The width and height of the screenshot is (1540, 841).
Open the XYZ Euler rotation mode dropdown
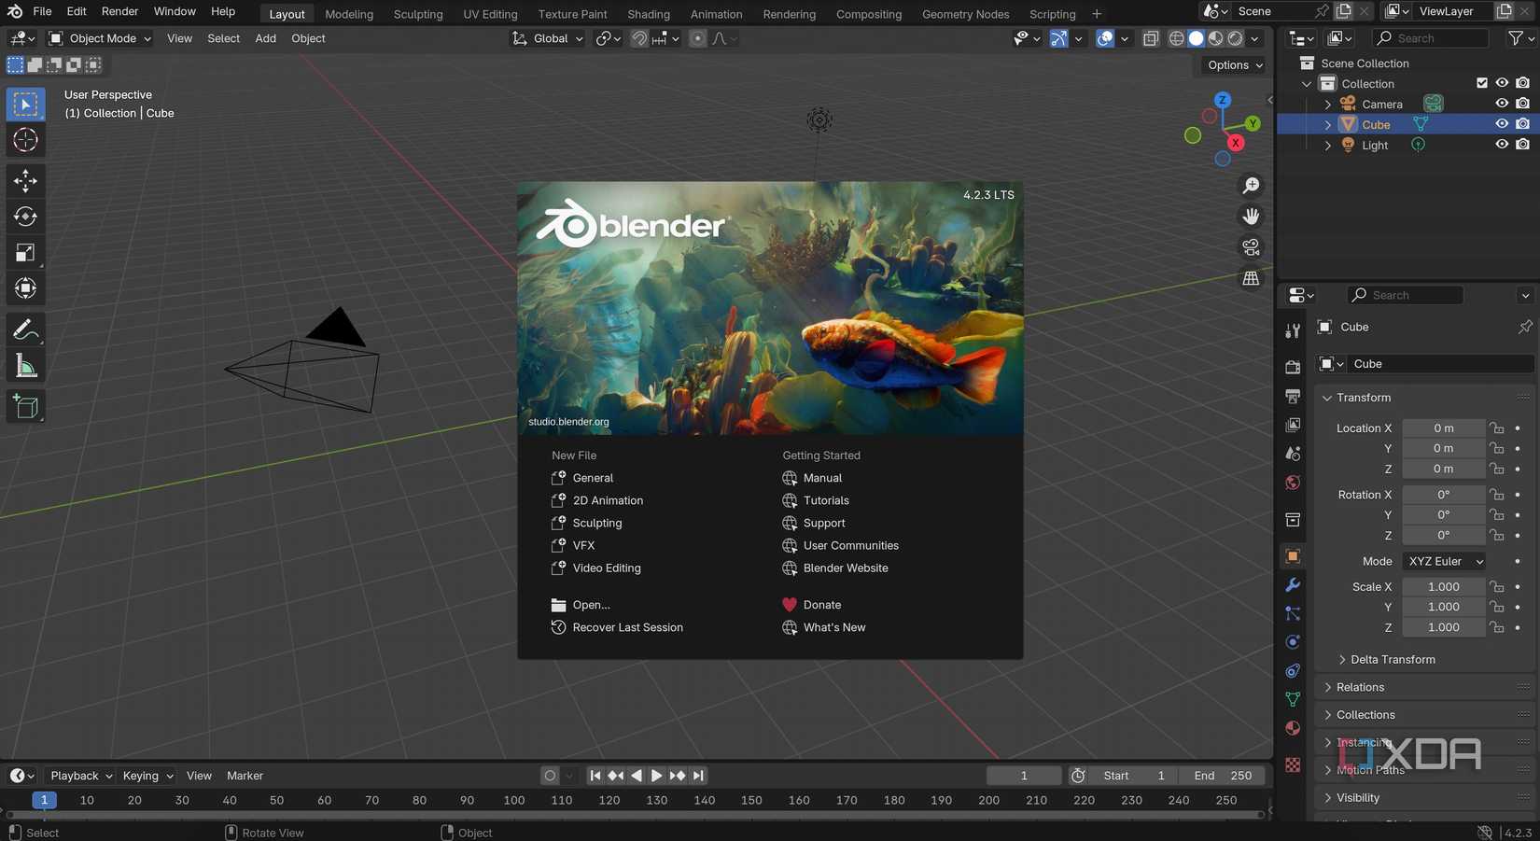(1444, 561)
